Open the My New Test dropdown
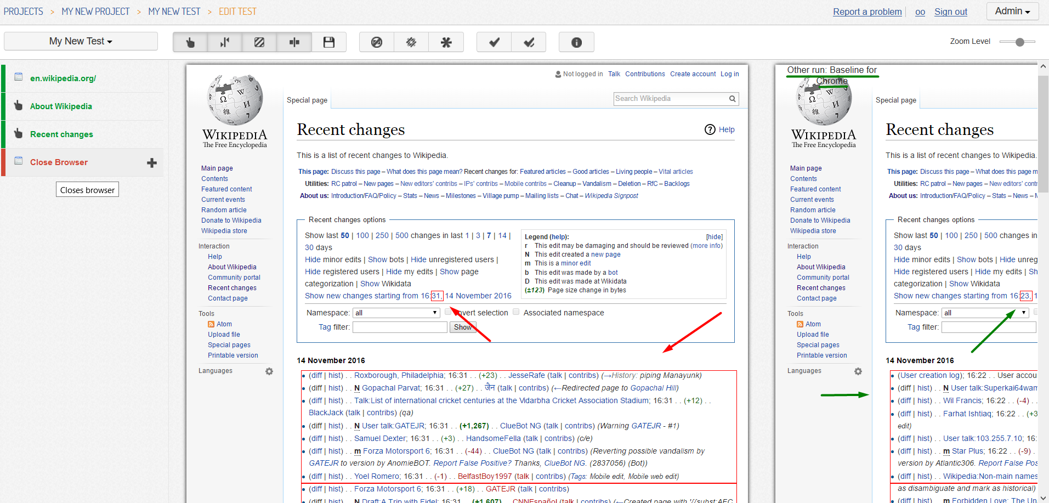This screenshot has height=503, width=1049. tap(81, 41)
